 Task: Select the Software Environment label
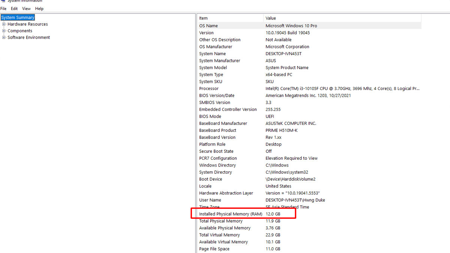tap(29, 37)
